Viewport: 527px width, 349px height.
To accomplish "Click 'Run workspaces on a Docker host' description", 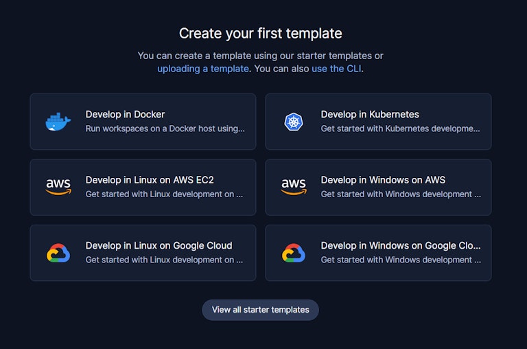I will [x=165, y=128].
